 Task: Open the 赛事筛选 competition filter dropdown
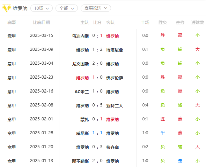(x=96, y=8)
